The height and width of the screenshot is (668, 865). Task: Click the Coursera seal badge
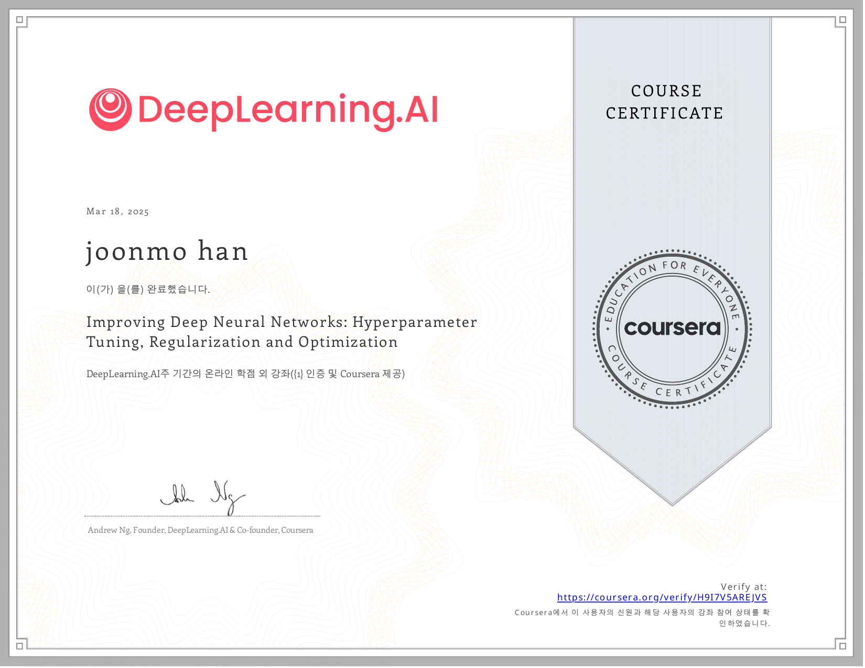coord(673,329)
